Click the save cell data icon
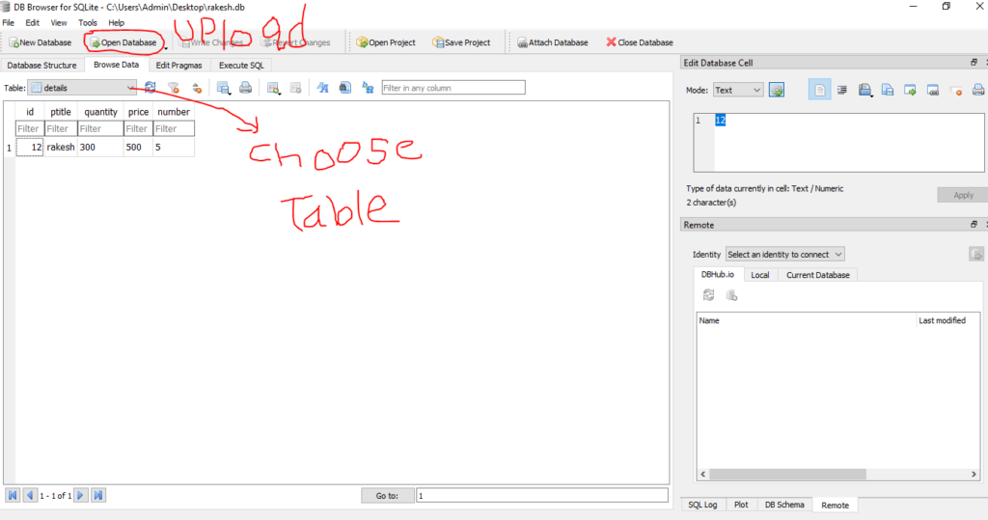988x520 pixels. [x=864, y=90]
